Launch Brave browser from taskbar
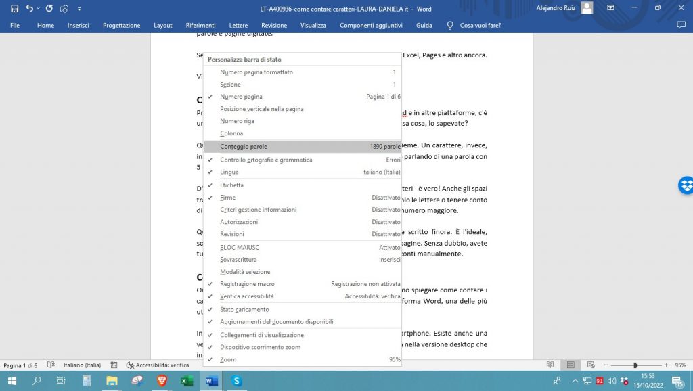 (161, 381)
